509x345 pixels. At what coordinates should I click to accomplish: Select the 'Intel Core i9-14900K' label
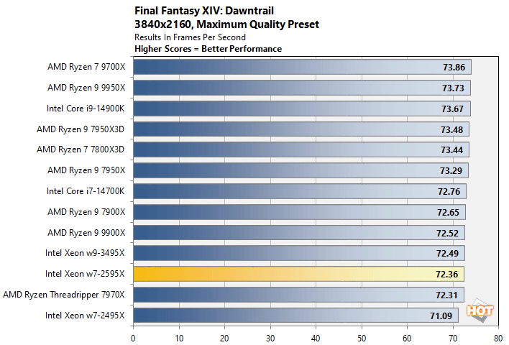coord(86,109)
